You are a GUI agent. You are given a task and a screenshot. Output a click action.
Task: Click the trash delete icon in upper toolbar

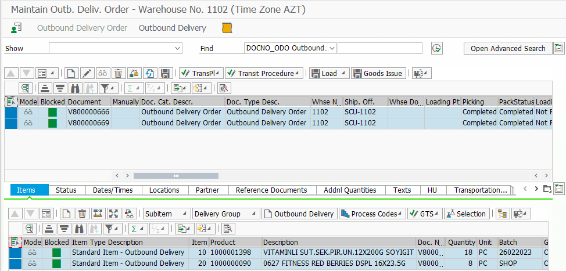118,73
